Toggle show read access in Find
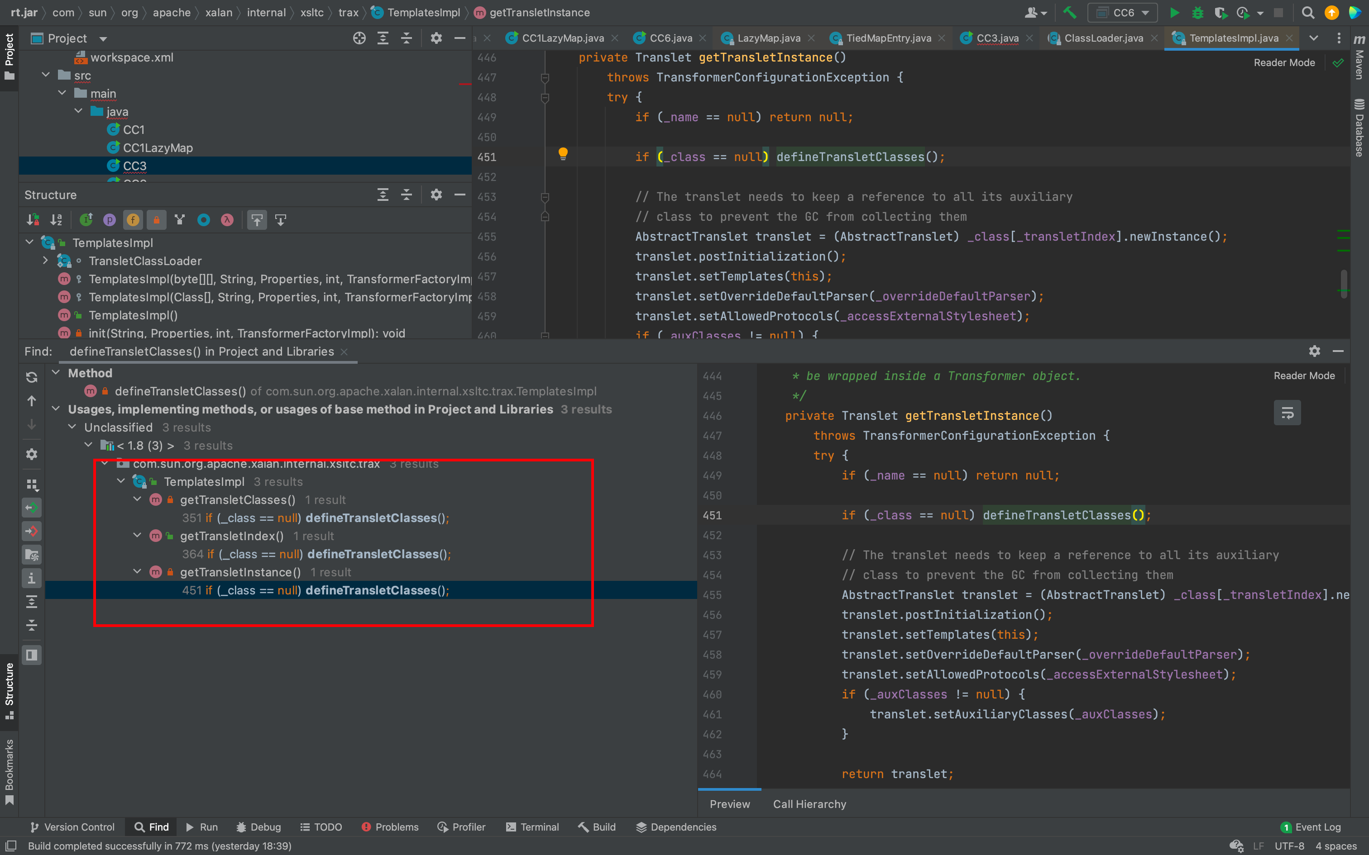The height and width of the screenshot is (855, 1369). pyautogui.click(x=32, y=508)
